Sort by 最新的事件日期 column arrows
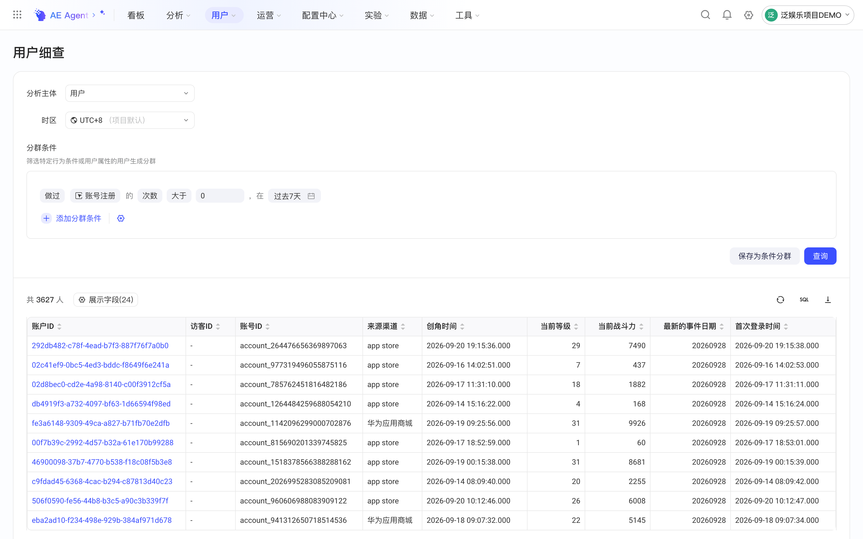The image size is (863, 539). click(x=722, y=327)
